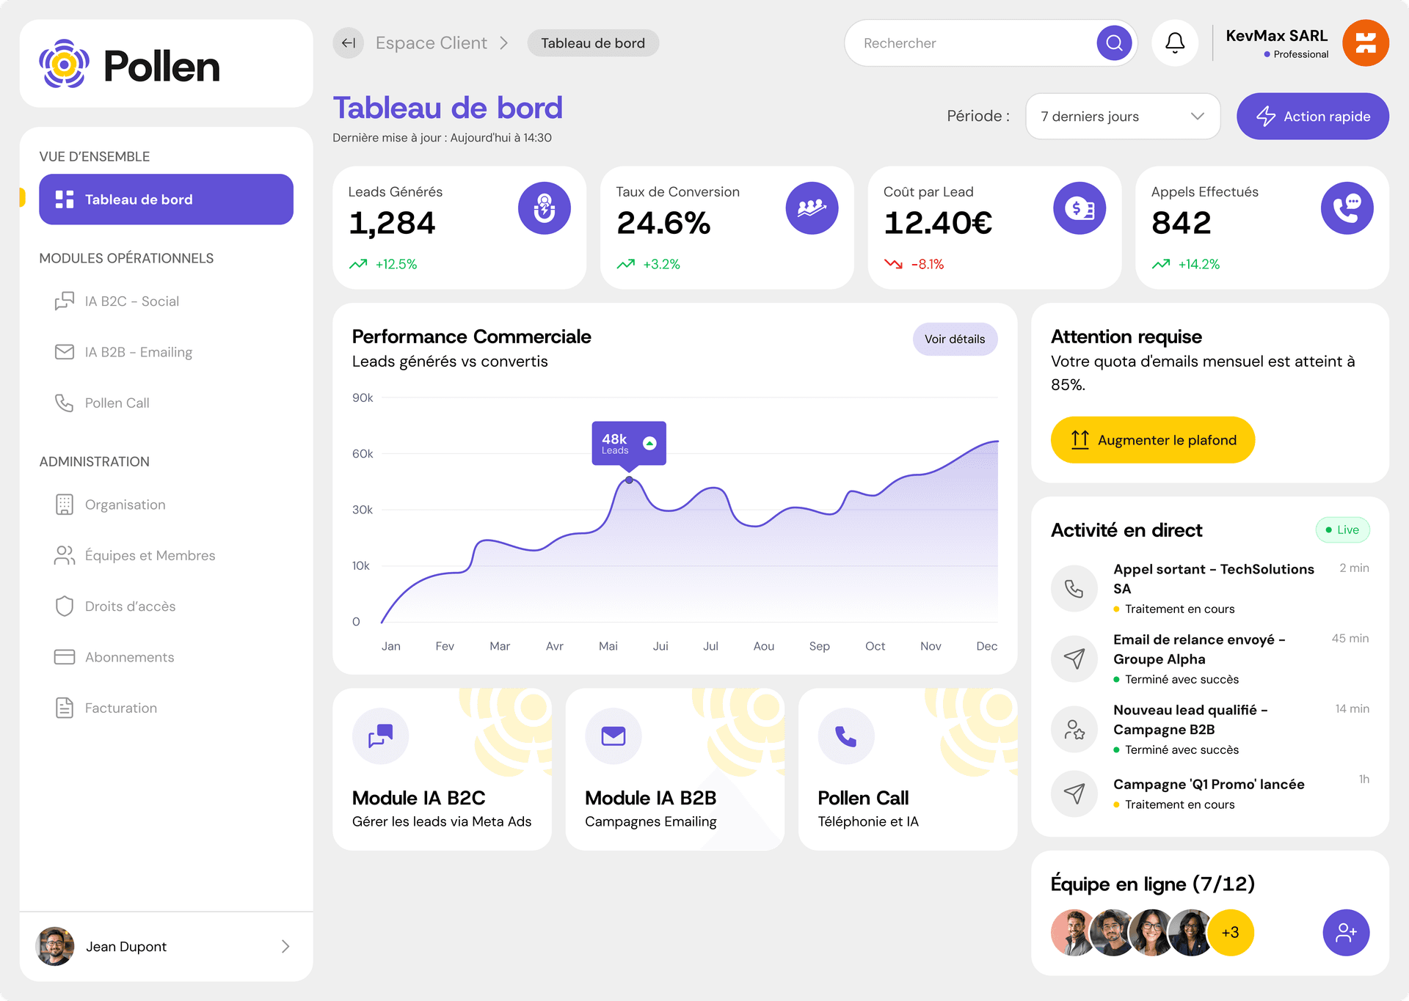Click the IA B2B – Emailing envelope icon
The height and width of the screenshot is (1001, 1409).
64,351
